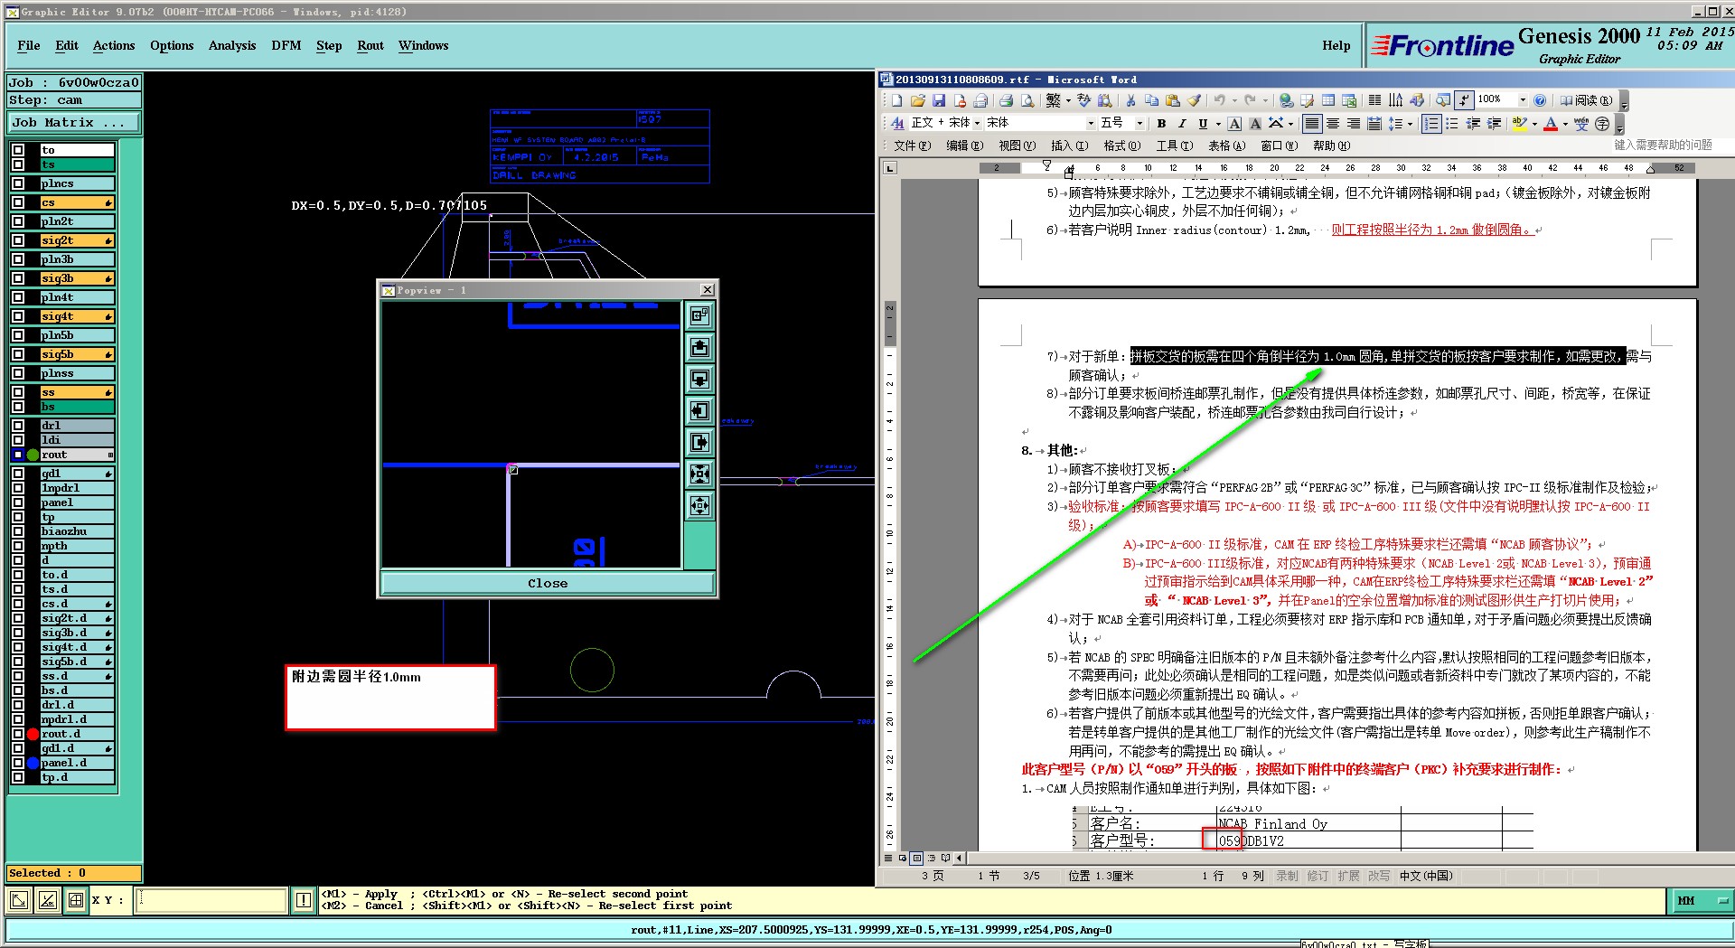Screen dimensions: 1735x948
Task: Select the Format Painter brush icon
Action: (x=1194, y=100)
